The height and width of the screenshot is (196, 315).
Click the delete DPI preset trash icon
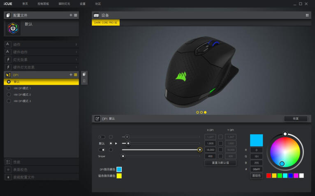pyautogui.click(x=84, y=81)
